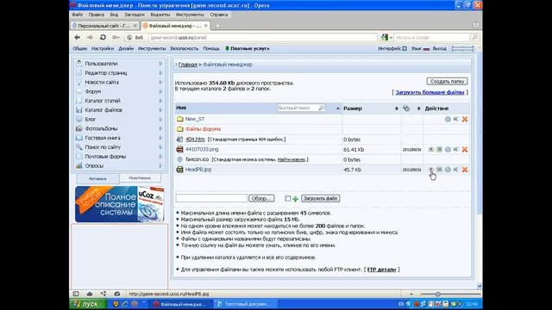The height and width of the screenshot is (310, 552).
Task: Open the Загрузить большие файлы link
Action: coord(430,92)
